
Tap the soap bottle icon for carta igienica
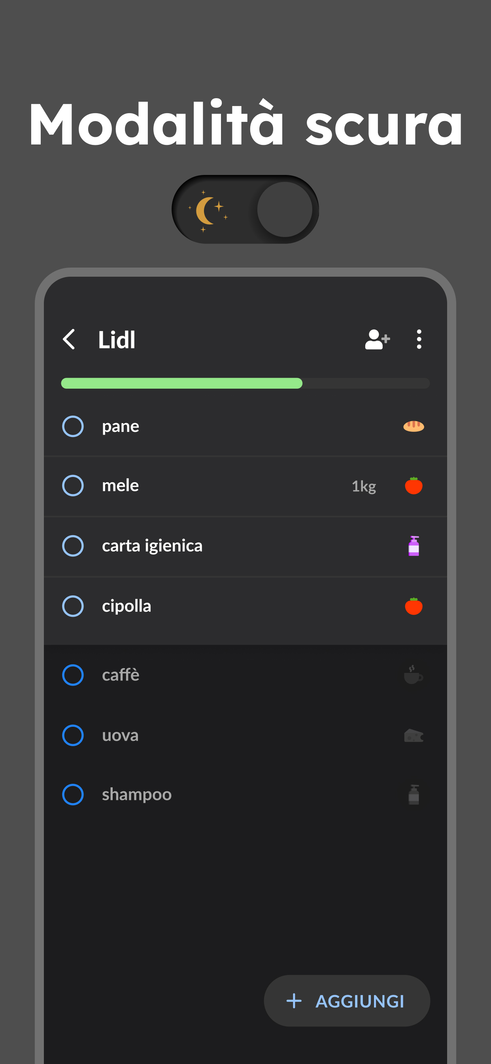[414, 546]
